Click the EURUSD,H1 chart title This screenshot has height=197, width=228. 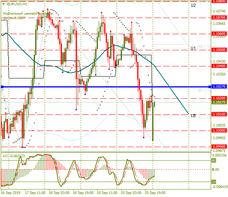click(17, 4)
